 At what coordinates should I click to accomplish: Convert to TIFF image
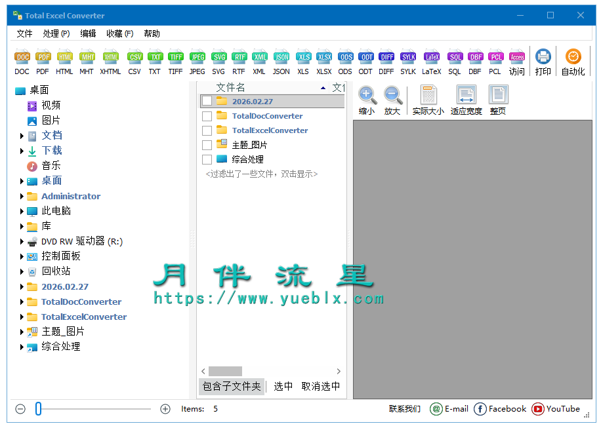(x=176, y=62)
